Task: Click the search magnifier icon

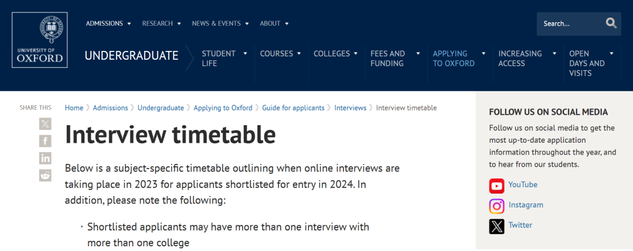Action: click(611, 23)
